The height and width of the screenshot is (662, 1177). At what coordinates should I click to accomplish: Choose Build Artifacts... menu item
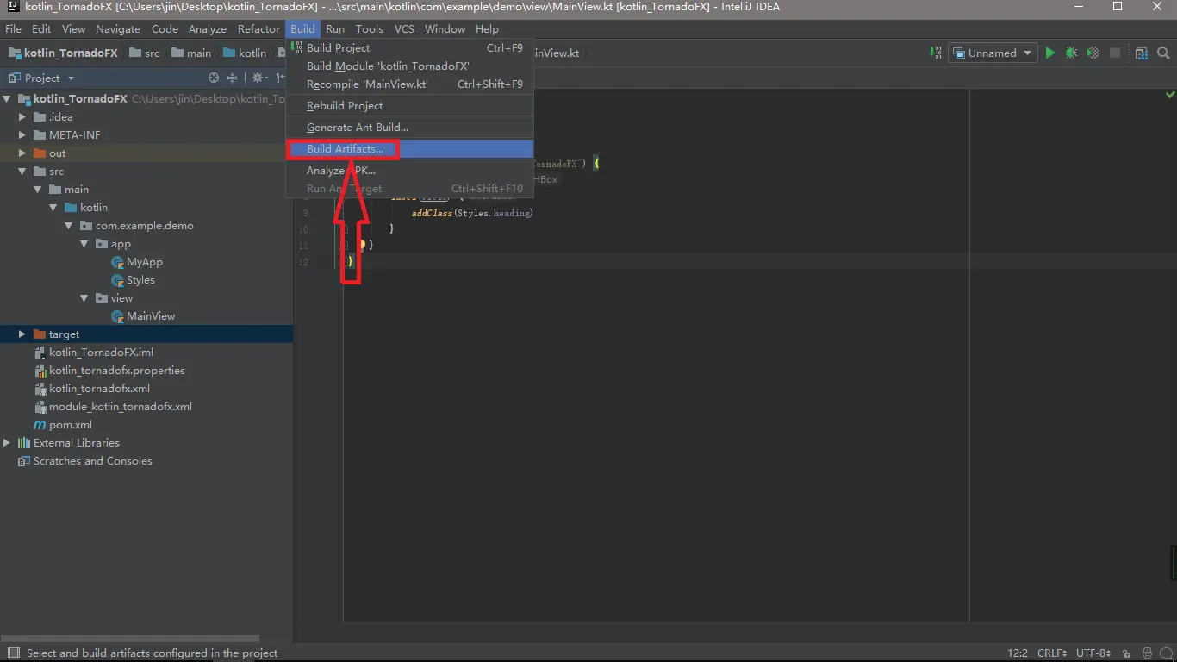tap(409, 149)
